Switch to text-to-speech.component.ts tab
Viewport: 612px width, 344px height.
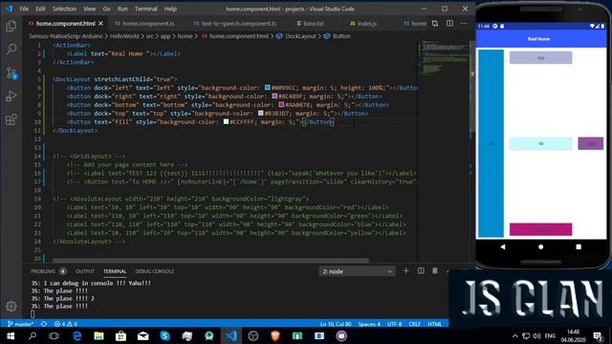(x=235, y=23)
